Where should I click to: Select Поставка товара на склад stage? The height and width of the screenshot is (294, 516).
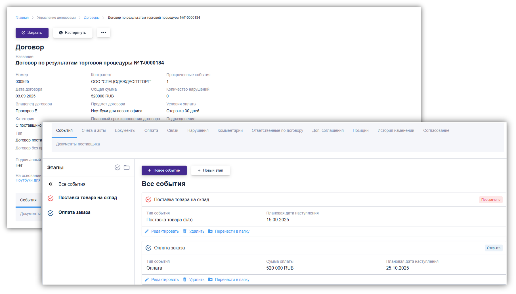[87, 198]
